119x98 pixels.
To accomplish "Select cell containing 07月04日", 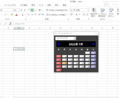I will click(x=19, y=49).
